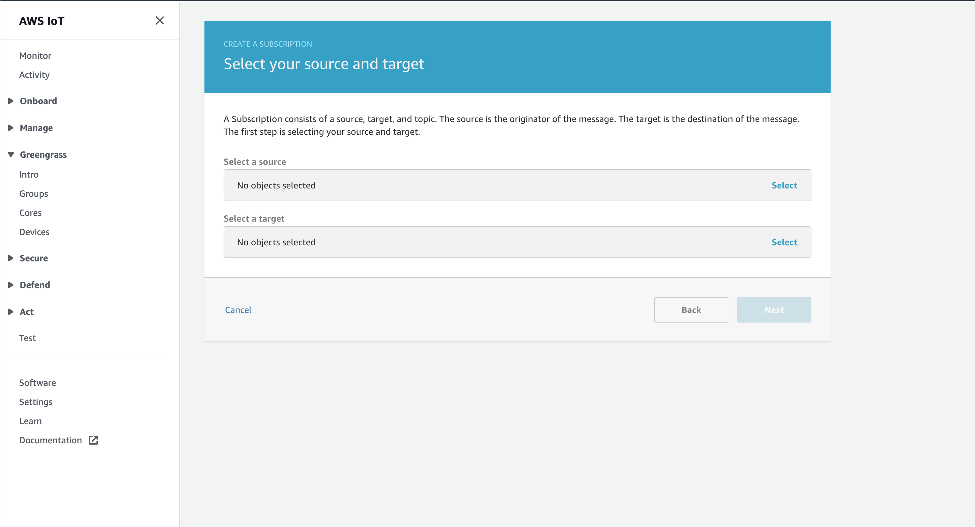Image resolution: width=975 pixels, height=527 pixels.
Task: Click the AWS IoT sidebar title
Action: click(x=42, y=21)
